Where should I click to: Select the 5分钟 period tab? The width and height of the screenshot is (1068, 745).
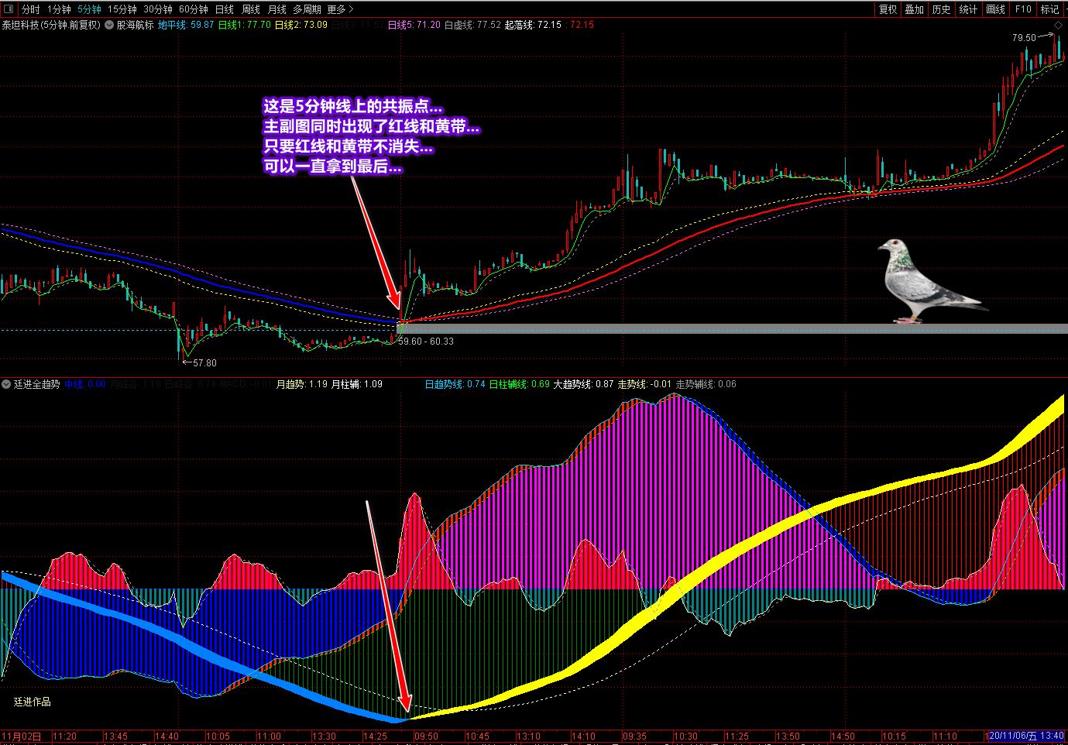coord(89,9)
